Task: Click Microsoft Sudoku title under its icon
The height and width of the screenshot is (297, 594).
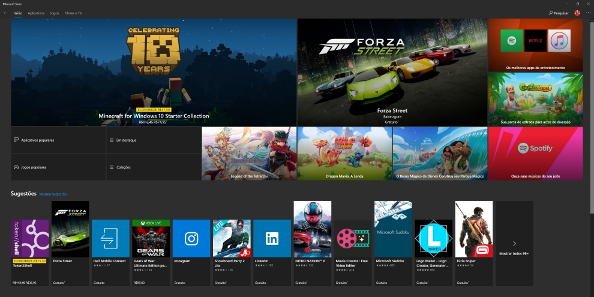Action: click(x=390, y=261)
